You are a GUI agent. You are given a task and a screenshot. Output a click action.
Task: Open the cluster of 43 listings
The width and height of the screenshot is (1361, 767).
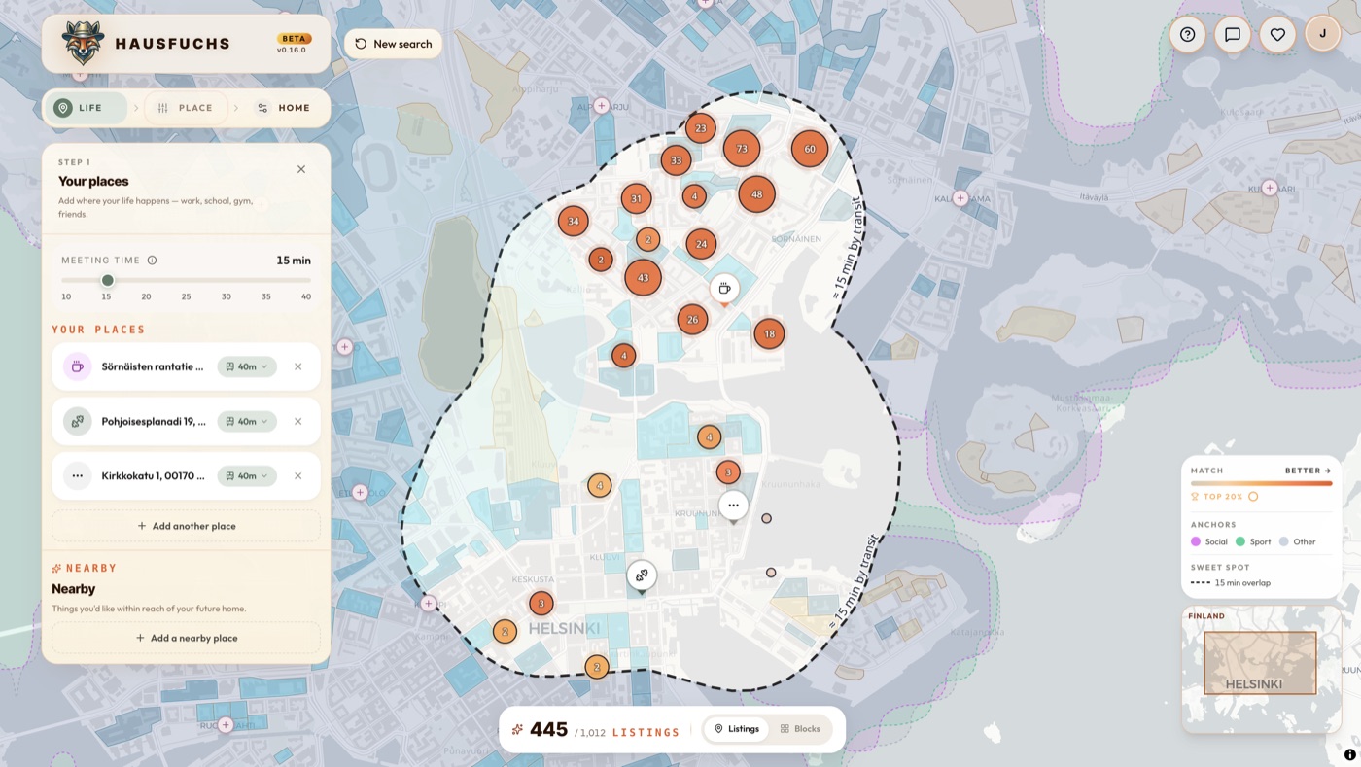pos(643,278)
